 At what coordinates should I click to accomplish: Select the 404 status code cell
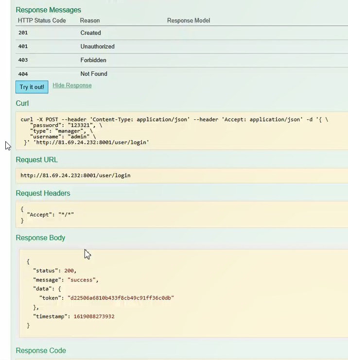[x=23, y=74]
